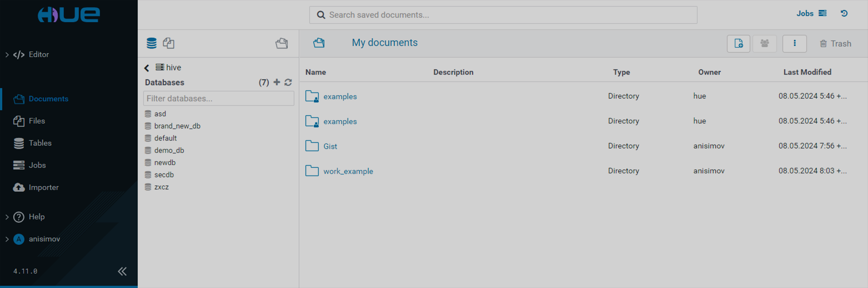Click the plus icon to create database
Screen dimensions: 868x288
pos(277,83)
